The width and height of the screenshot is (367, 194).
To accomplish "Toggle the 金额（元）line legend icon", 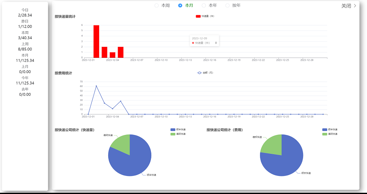I will [x=199, y=73].
